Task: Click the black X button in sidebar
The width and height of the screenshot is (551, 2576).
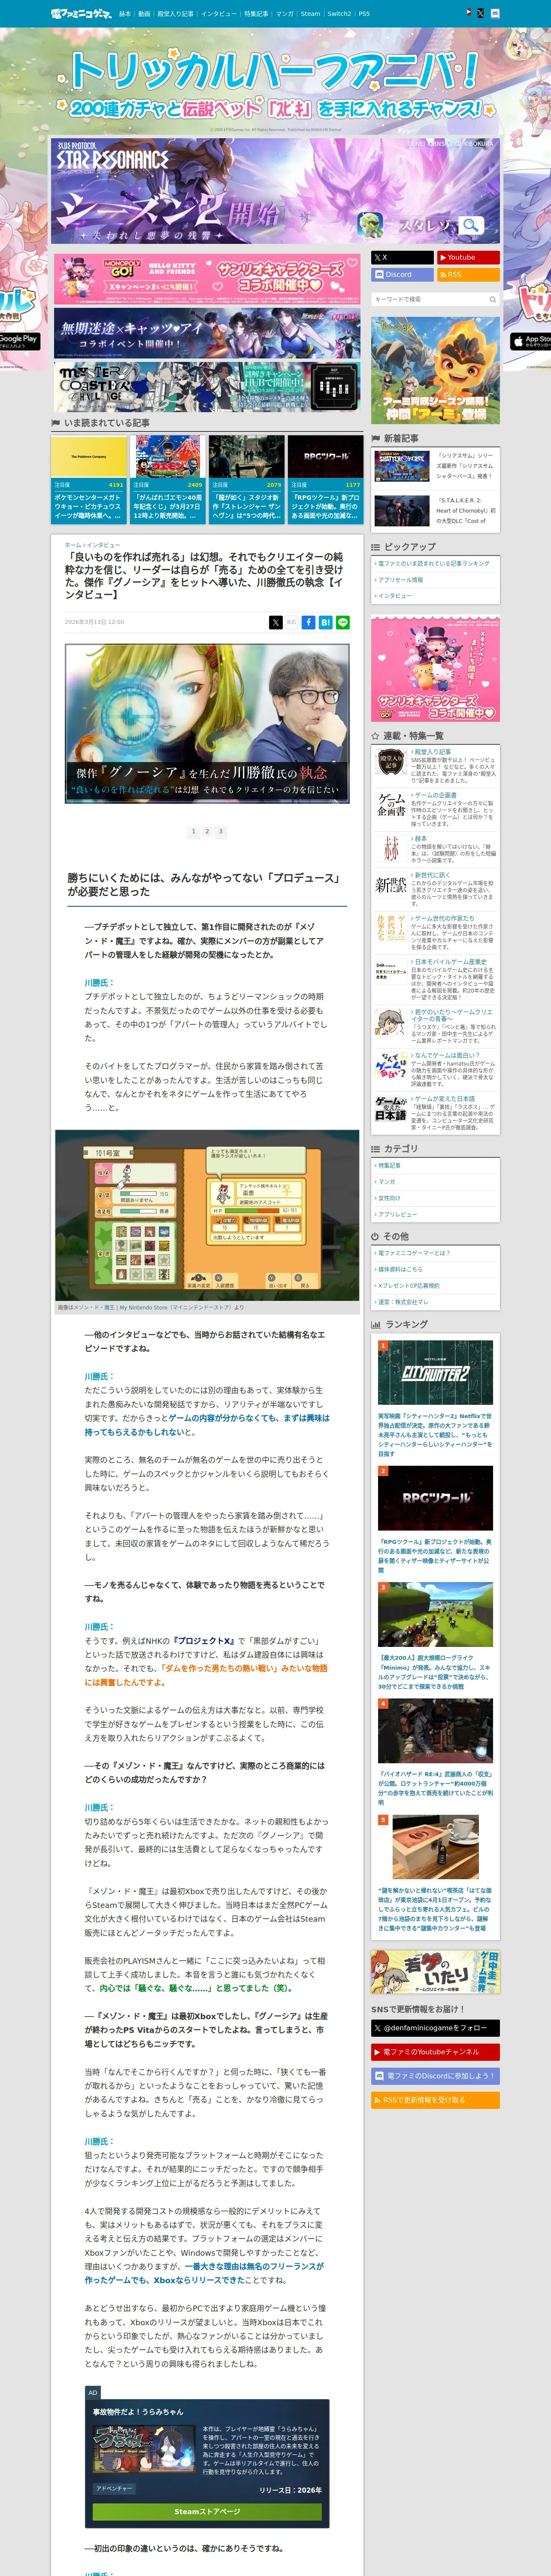Action: [x=402, y=257]
